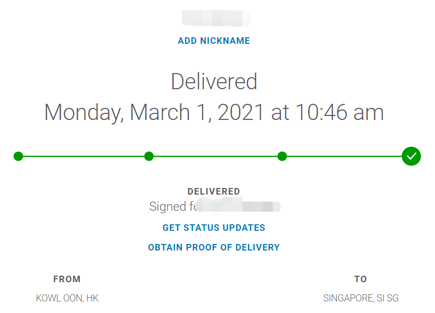Select the leftmost green progress dot

(18, 156)
